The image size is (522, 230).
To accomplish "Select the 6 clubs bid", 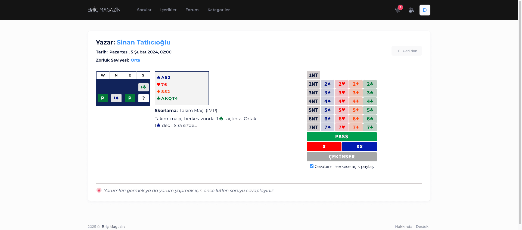I will 370,119.
